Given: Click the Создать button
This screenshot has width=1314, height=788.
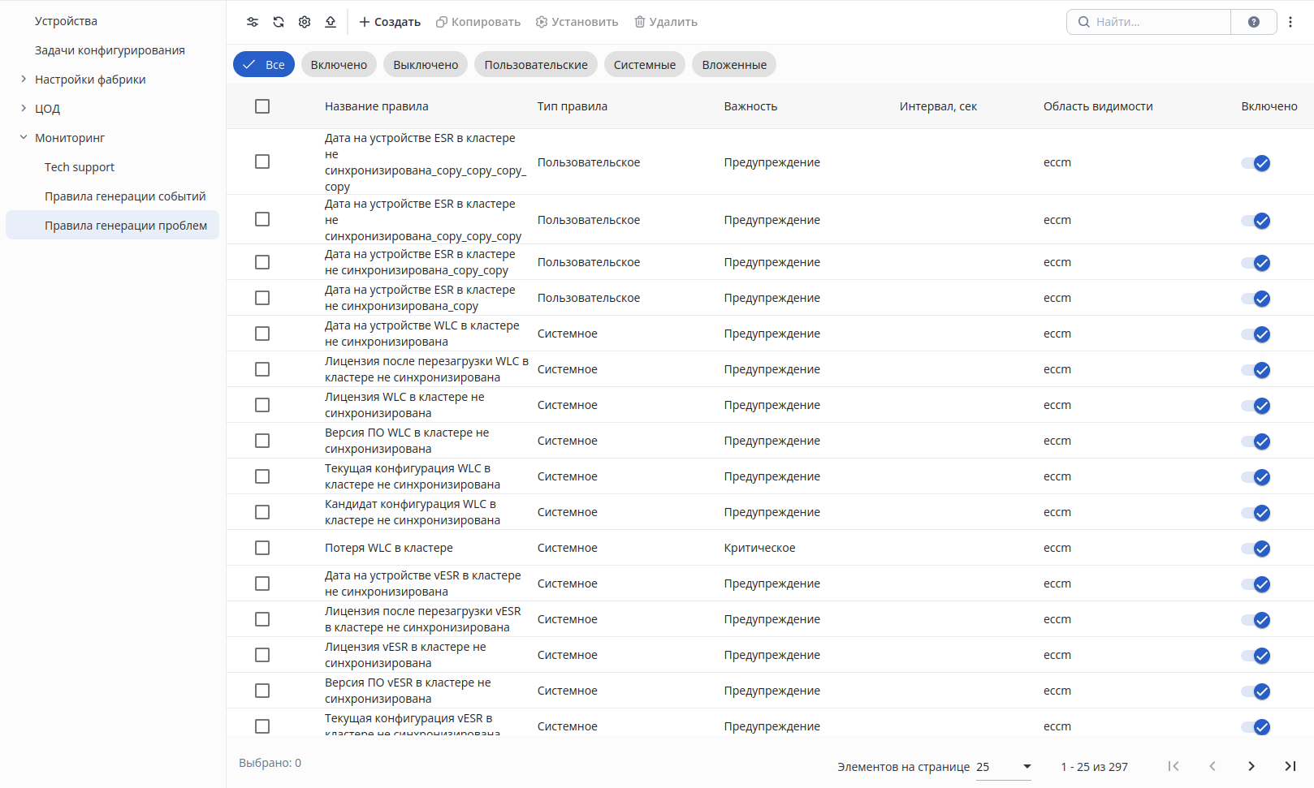Looking at the screenshot, I should [390, 22].
